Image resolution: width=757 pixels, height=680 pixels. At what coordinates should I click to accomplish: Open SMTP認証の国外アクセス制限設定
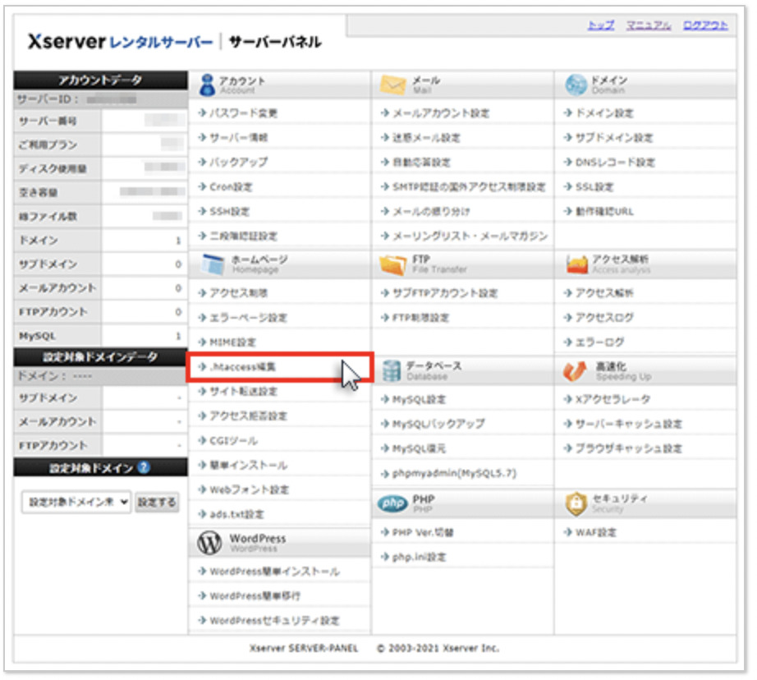pos(469,187)
